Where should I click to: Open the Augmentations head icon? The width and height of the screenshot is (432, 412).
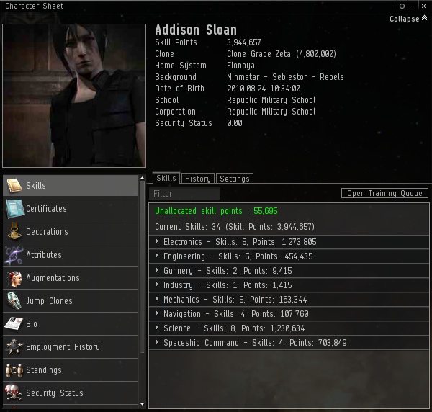[x=14, y=278]
